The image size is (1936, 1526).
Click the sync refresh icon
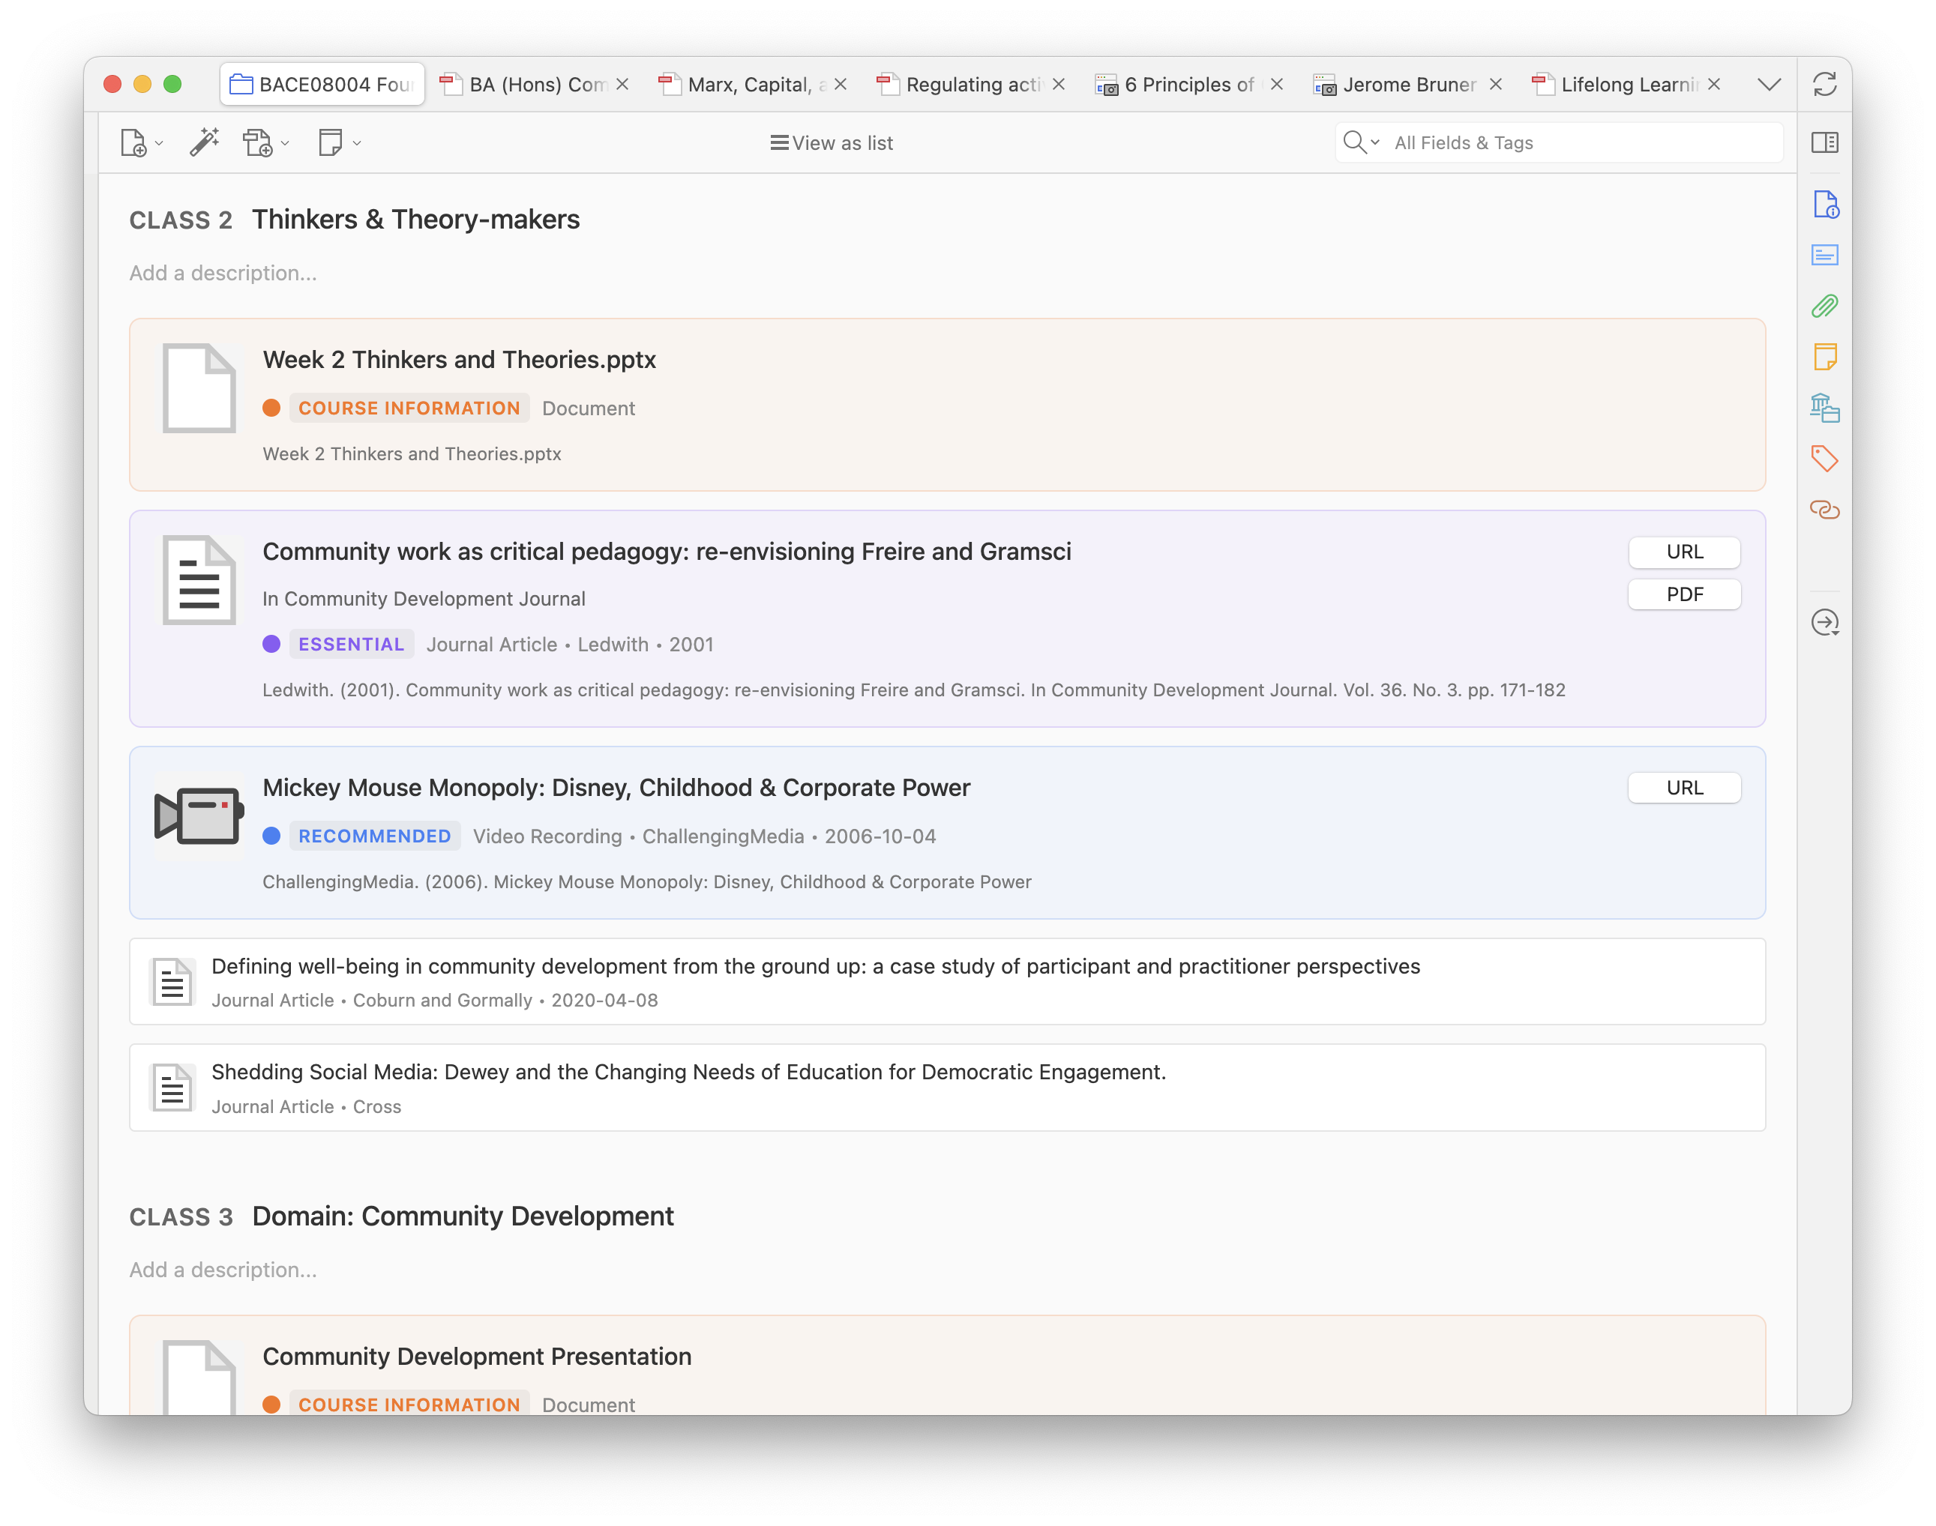click(1824, 85)
